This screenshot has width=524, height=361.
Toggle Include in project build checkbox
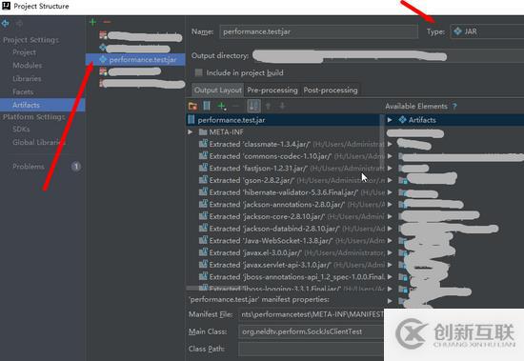click(x=198, y=72)
